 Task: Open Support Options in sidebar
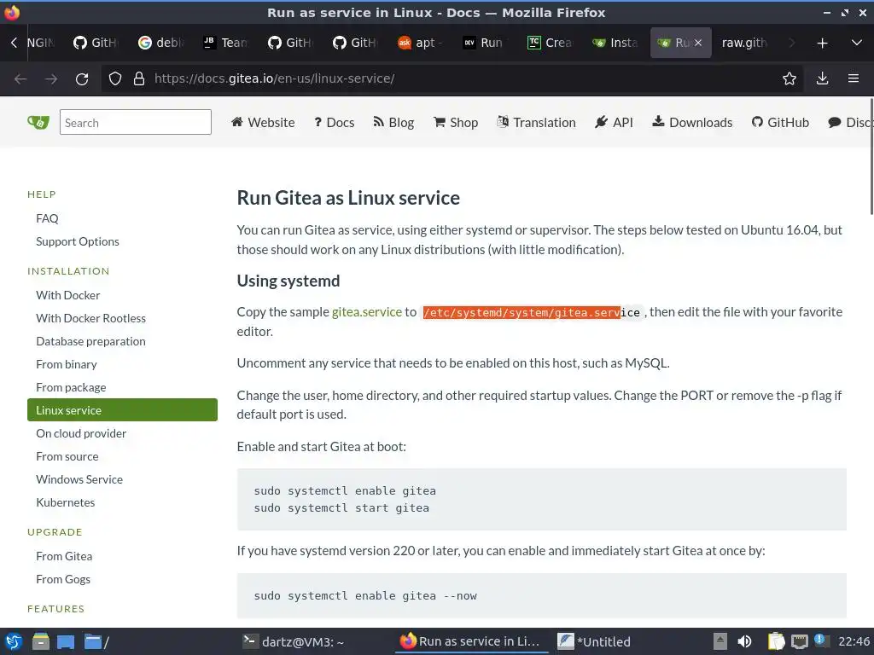pos(78,241)
